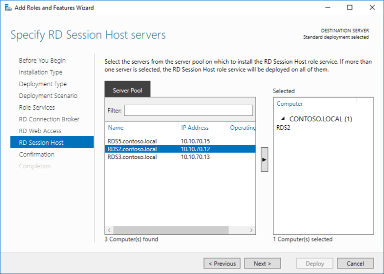Sort servers by Name column

pos(116,128)
